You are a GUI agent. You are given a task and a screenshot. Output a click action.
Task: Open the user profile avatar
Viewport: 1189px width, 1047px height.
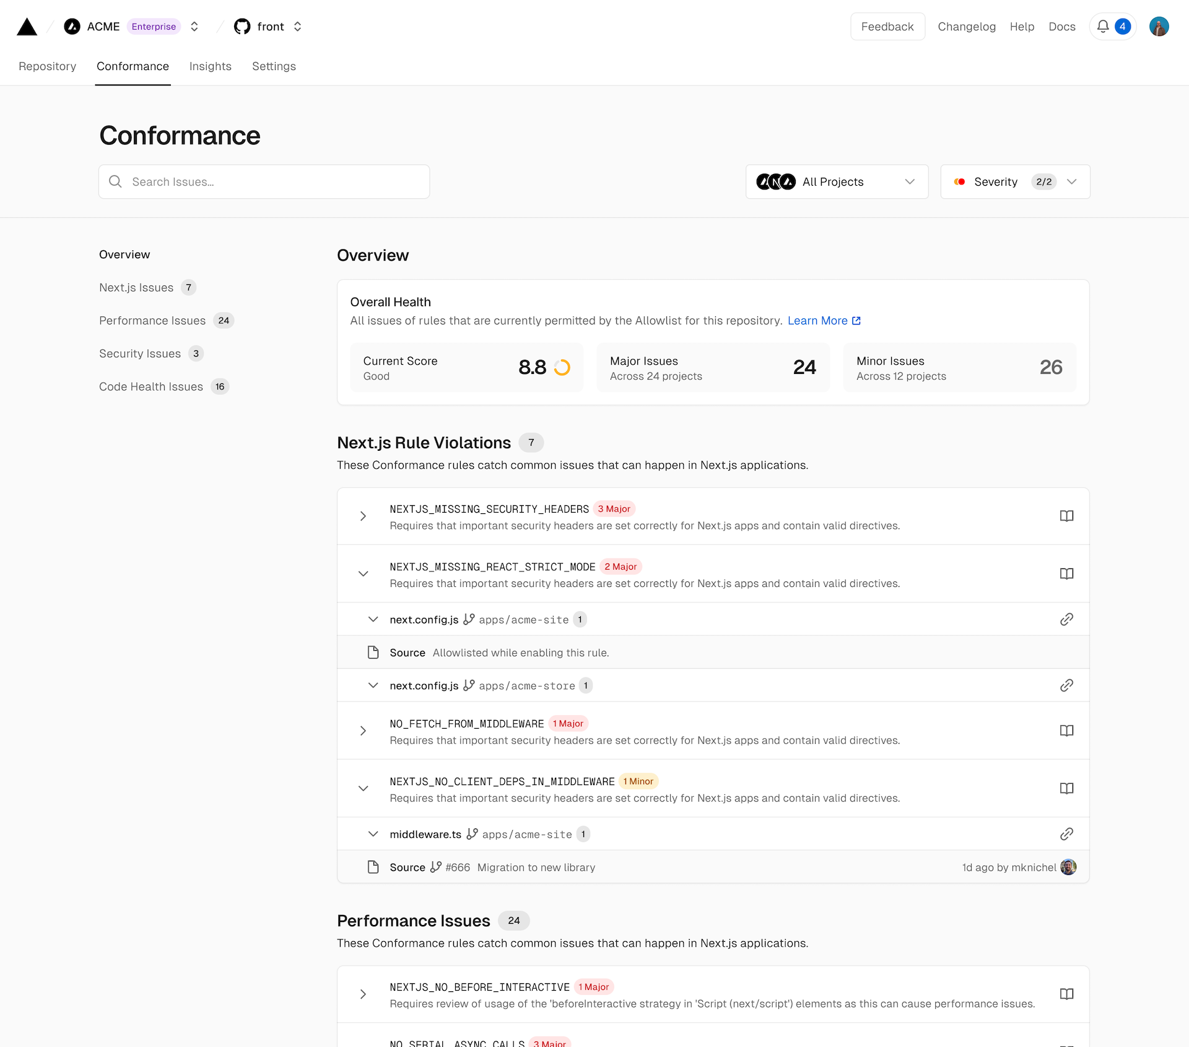(1159, 27)
